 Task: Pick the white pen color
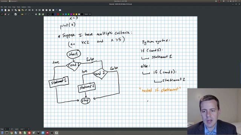[79, 14]
